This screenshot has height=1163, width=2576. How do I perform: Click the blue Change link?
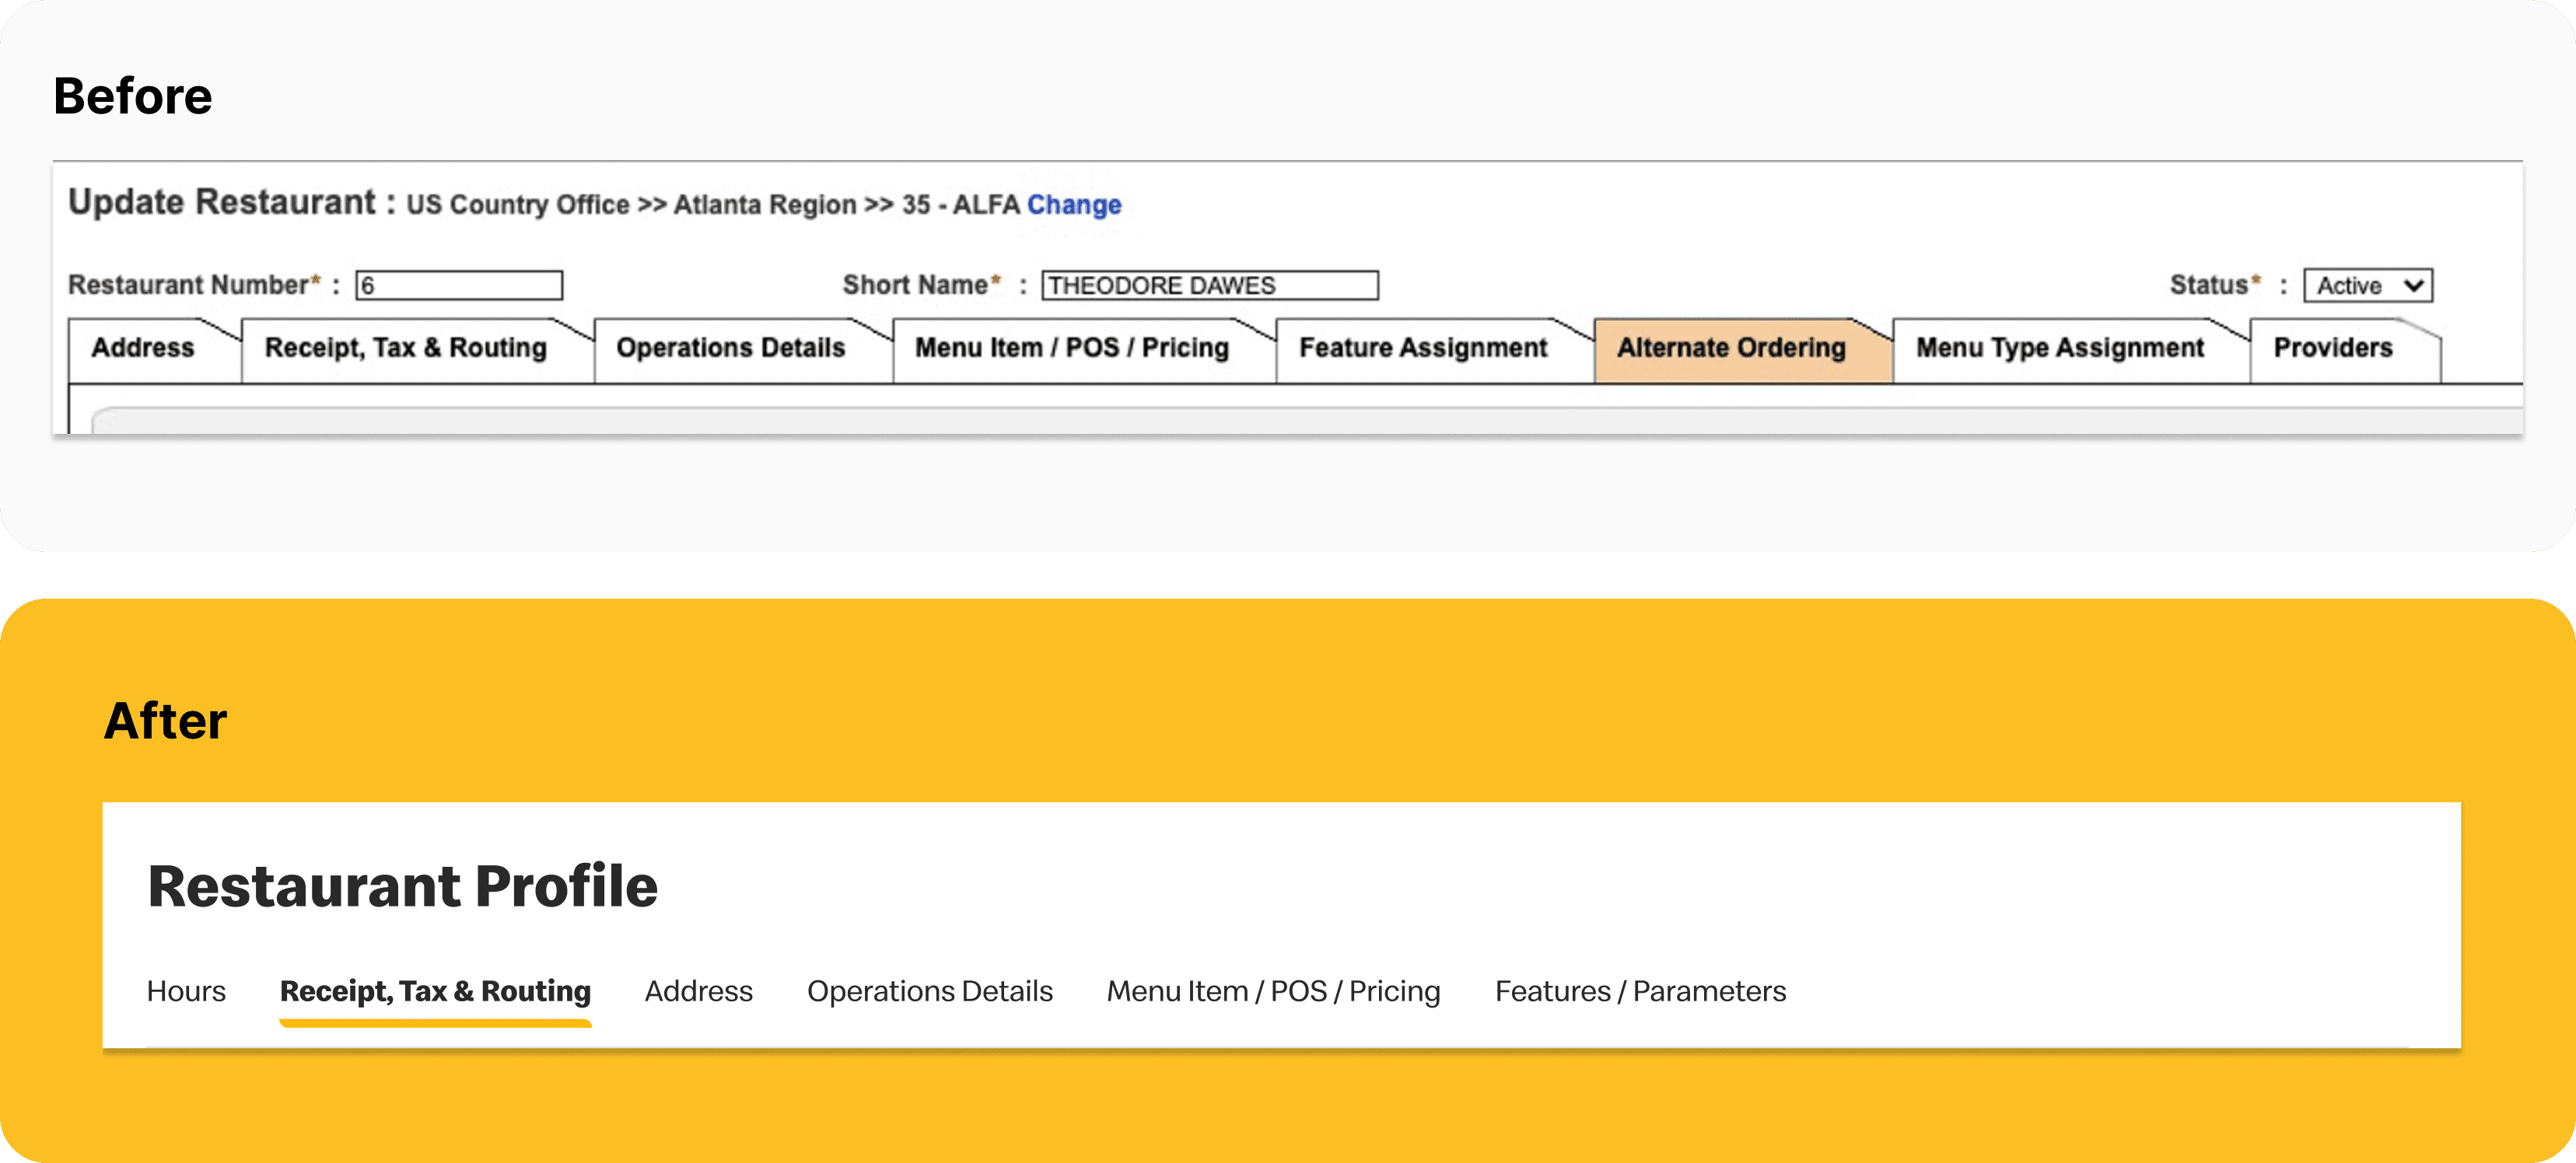1073,204
